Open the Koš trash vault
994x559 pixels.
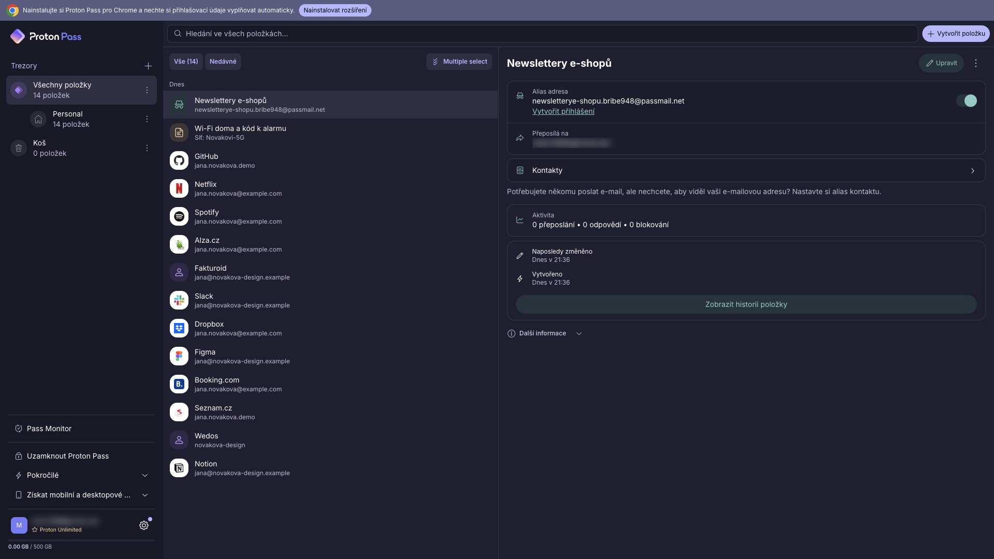[81, 148]
